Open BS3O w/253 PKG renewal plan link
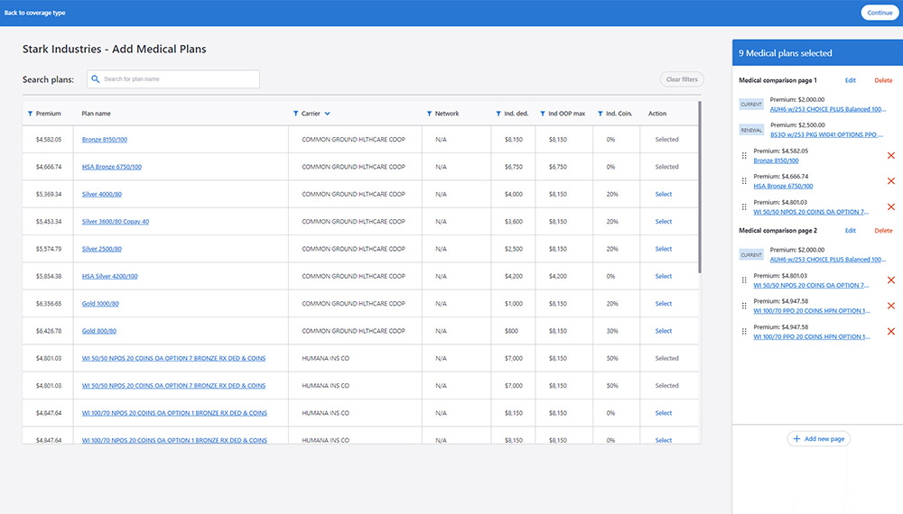903x514 pixels. point(826,134)
